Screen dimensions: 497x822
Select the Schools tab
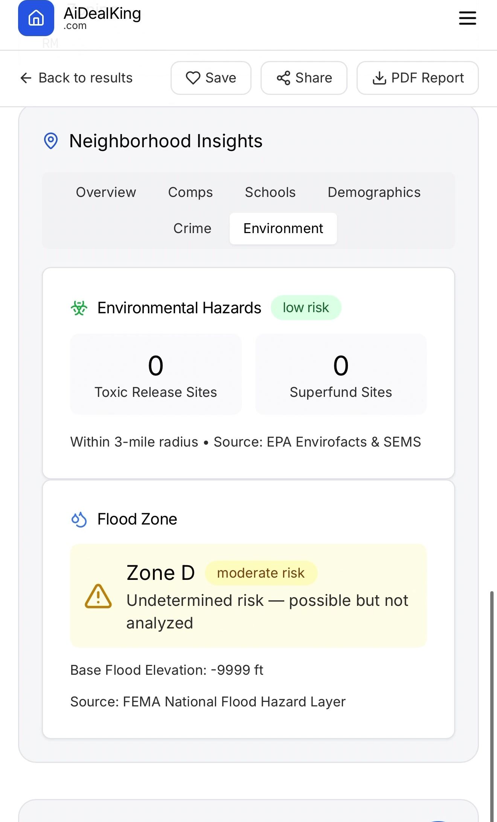(x=270, y=192)
